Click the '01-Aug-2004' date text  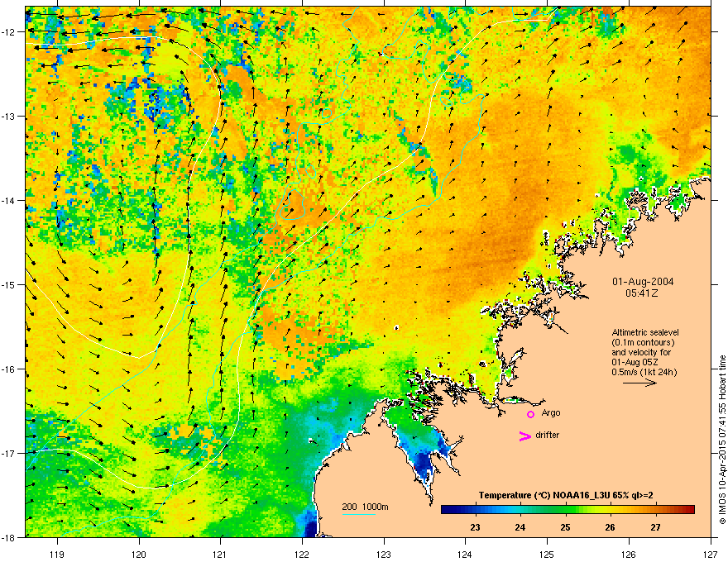click(643, 282)
